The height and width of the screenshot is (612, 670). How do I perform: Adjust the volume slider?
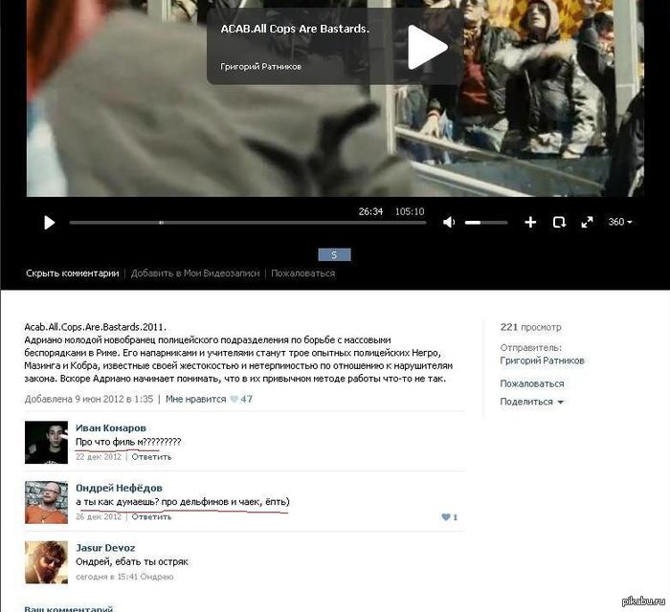pos(486,223)
